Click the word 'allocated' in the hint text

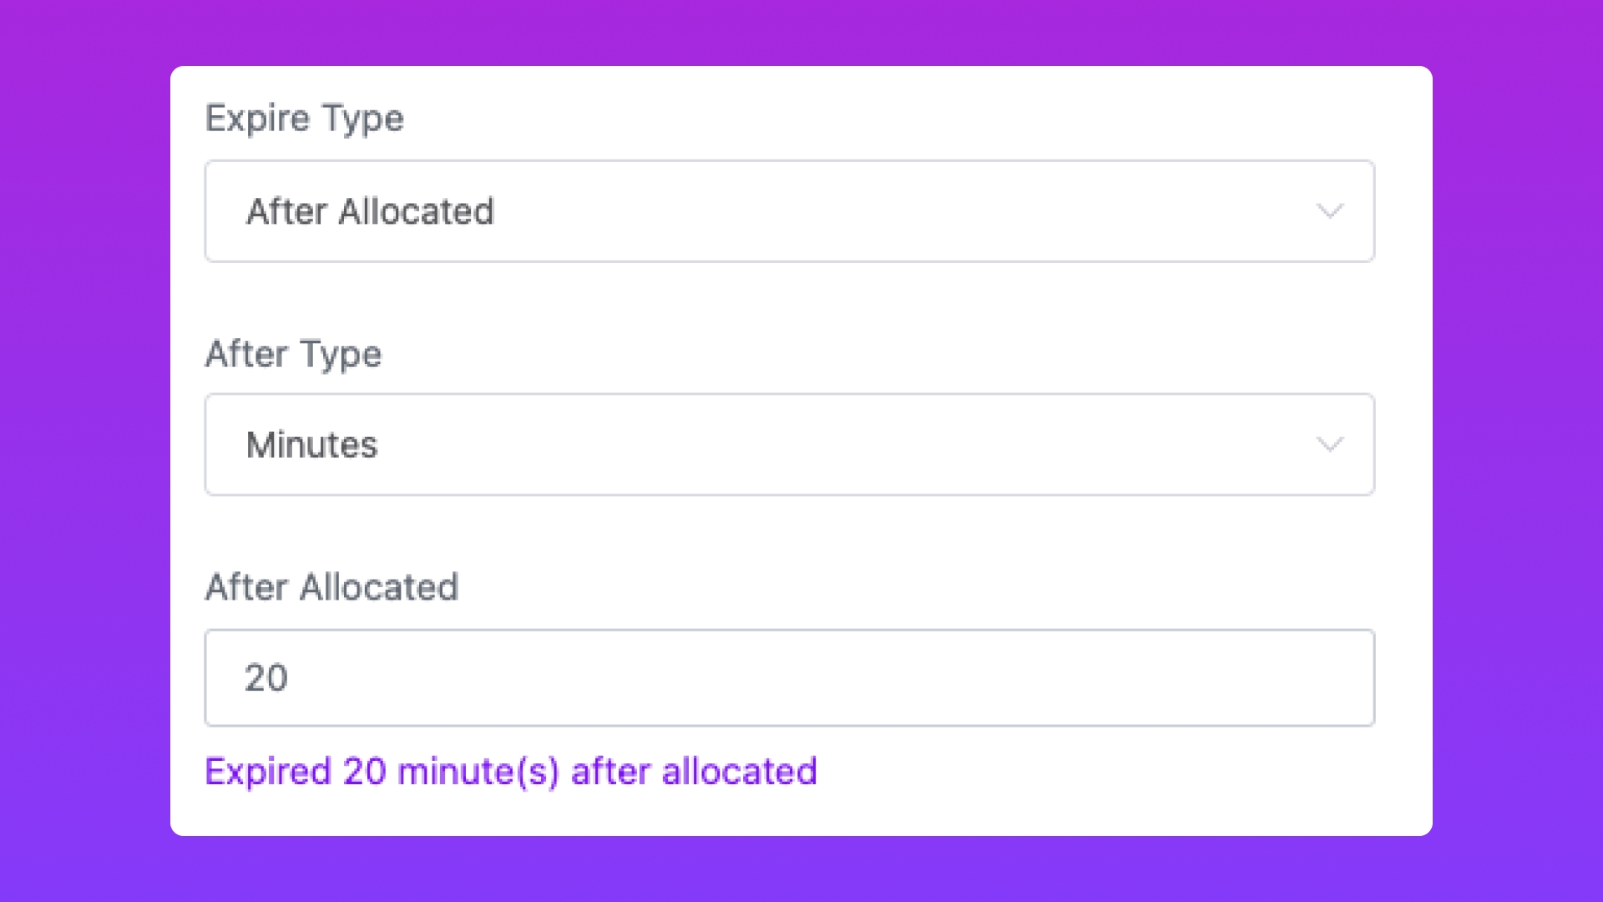(x=739, y=771)
